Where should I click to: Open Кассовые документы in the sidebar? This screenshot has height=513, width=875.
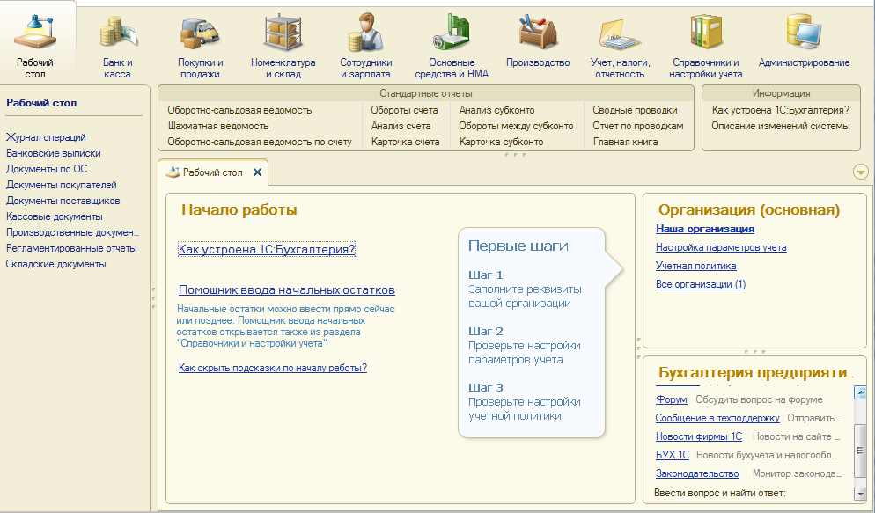click(54, 216)
